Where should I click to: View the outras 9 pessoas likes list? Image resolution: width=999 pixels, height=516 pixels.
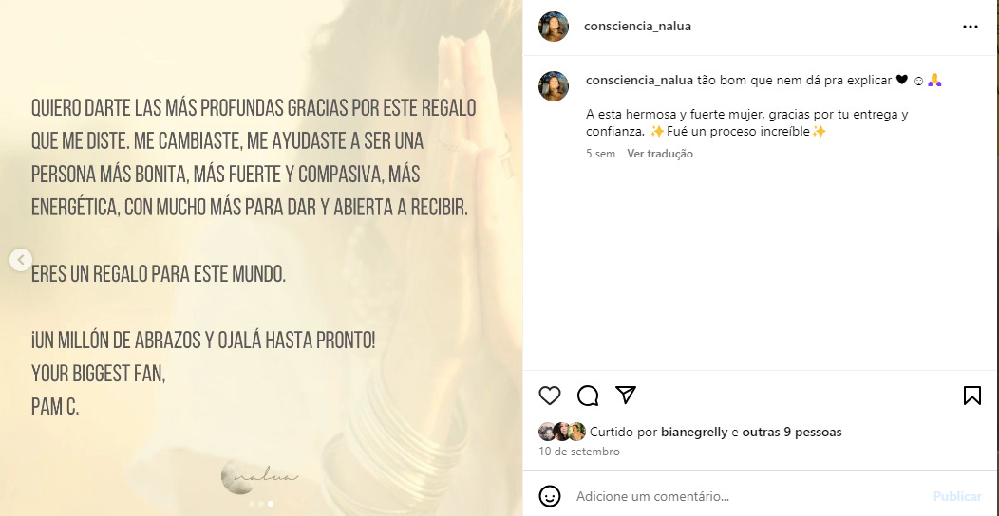tap(792, 432)
